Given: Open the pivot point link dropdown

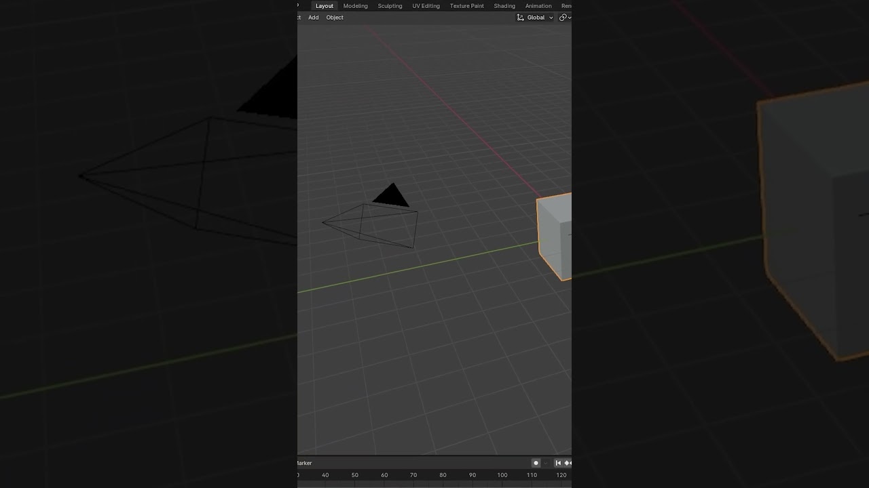Looking at the screenshot, I should point(565,18).
